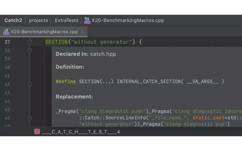Open projects breadcrumb folder
This screenshot has height=151, width=242.
pyautogui.click(x=39, y=20)
